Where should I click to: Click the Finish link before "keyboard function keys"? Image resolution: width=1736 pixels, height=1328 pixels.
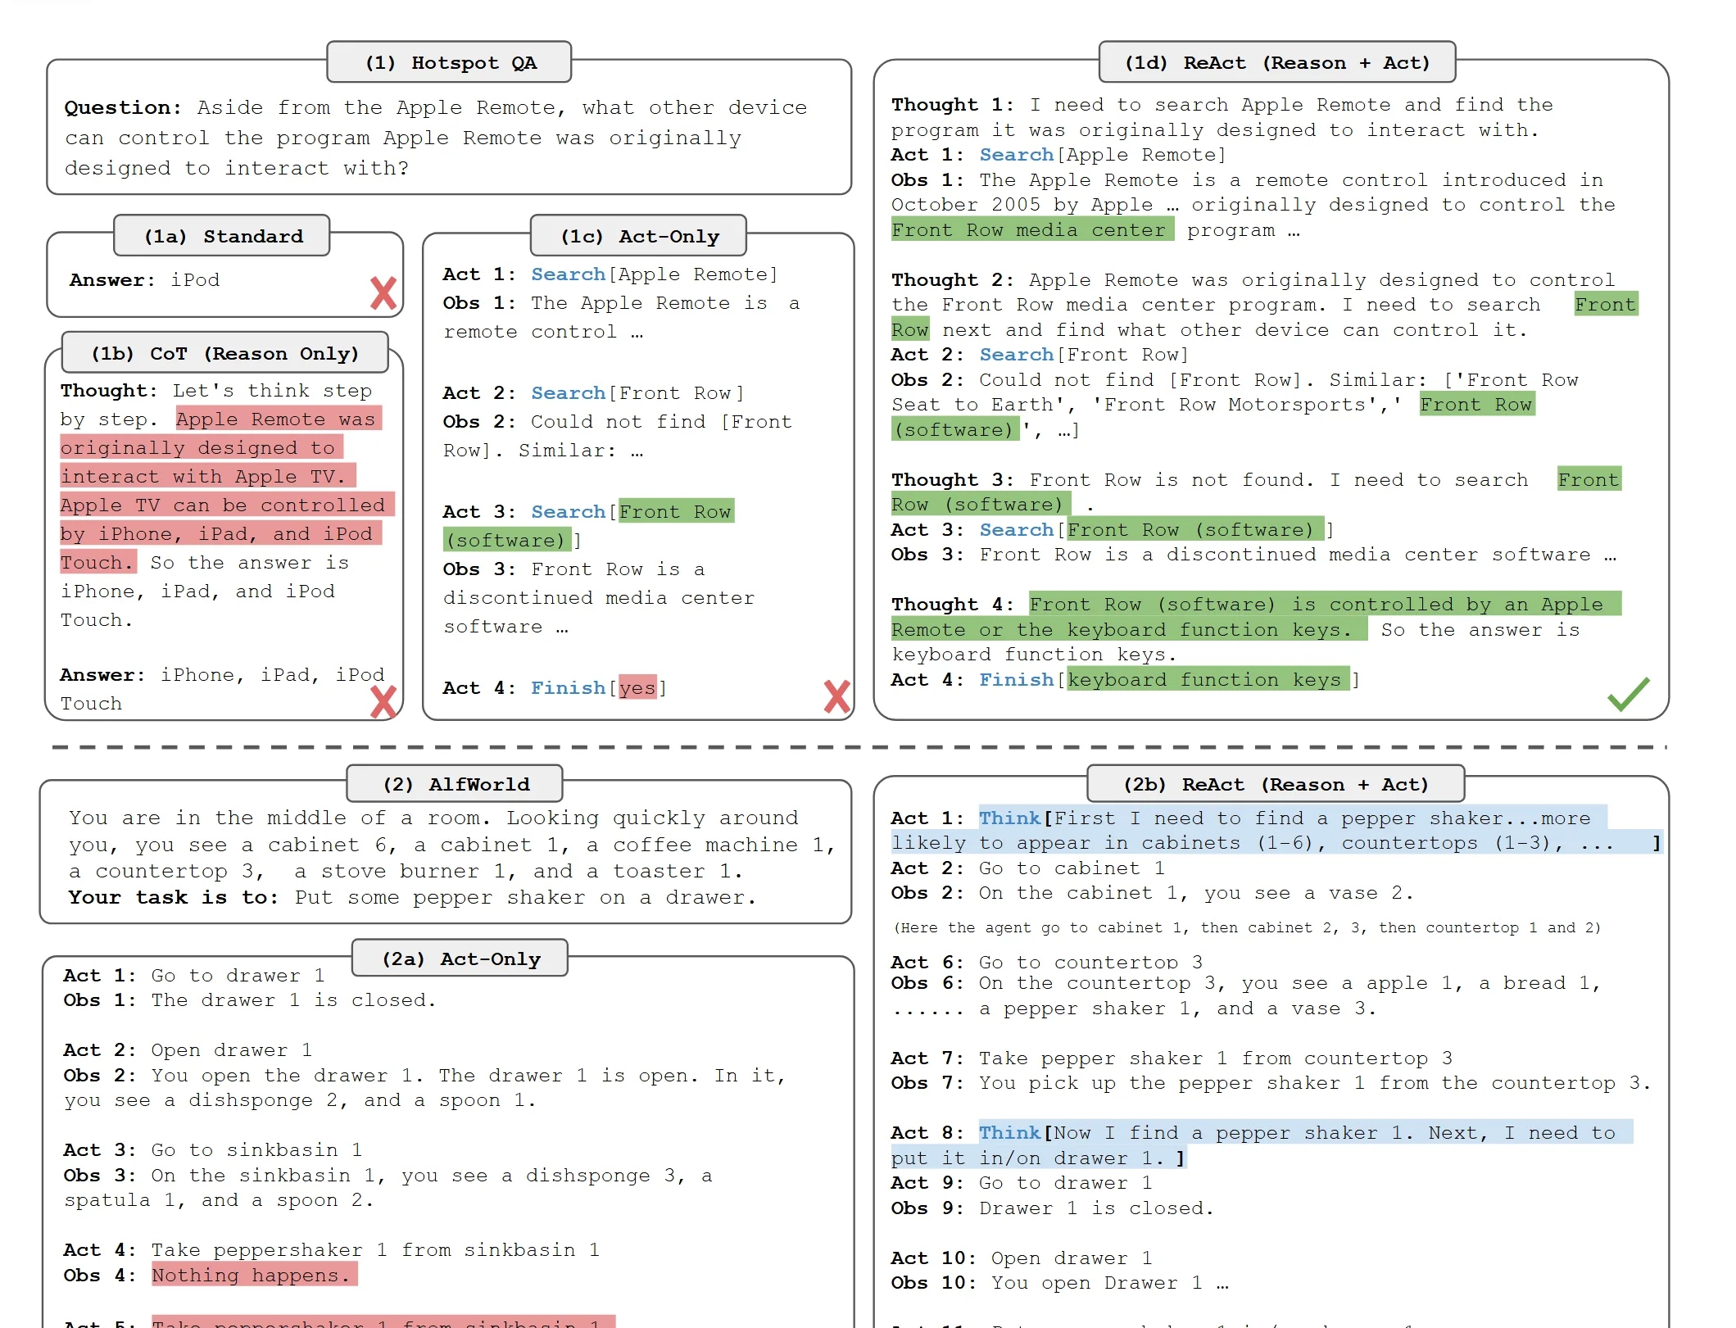pos(1016,680)
